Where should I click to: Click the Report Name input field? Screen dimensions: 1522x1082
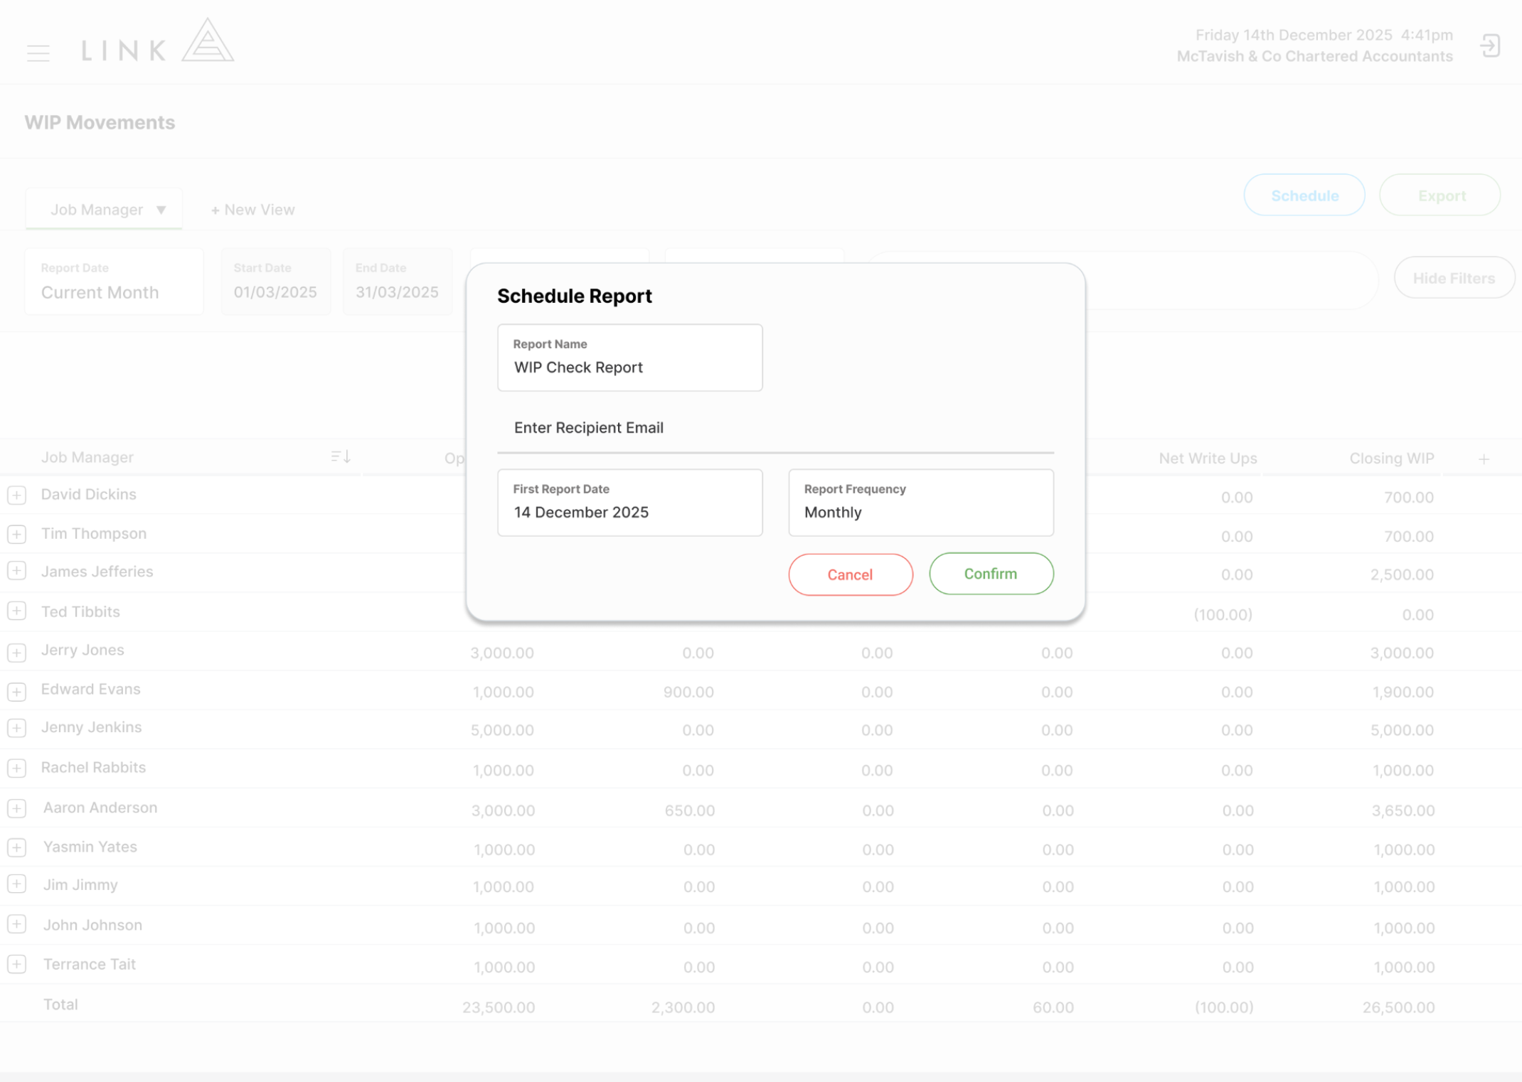click(x=630, y=358)
